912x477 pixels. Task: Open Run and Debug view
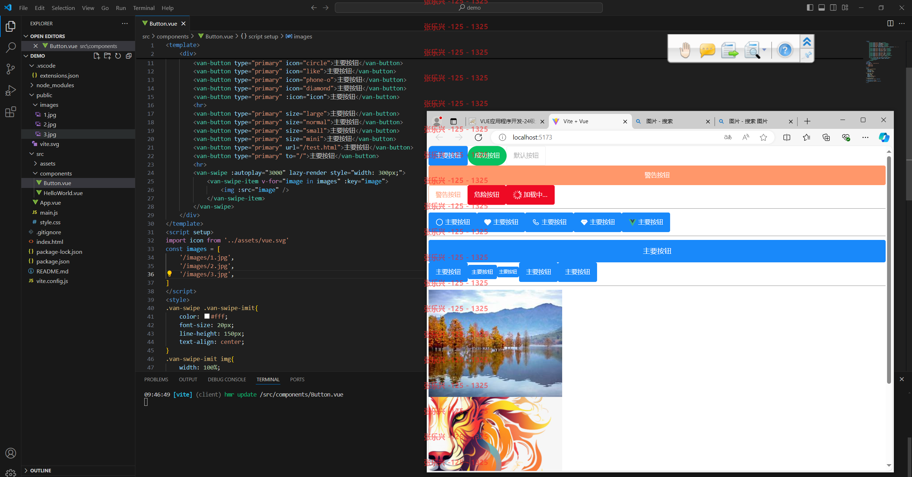coord(11,90)
